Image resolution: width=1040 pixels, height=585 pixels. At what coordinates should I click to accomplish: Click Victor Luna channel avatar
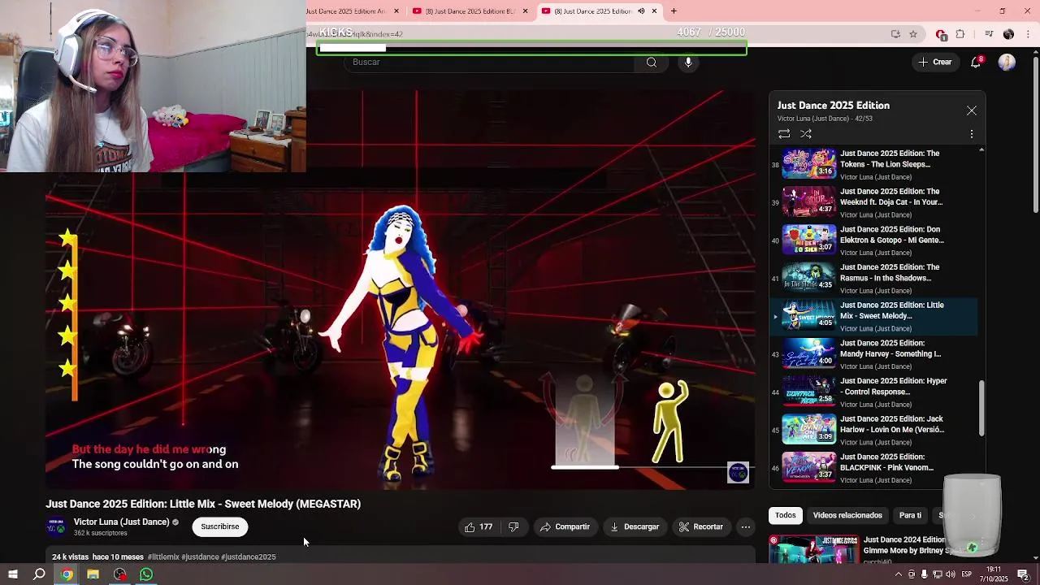(56, 526)
